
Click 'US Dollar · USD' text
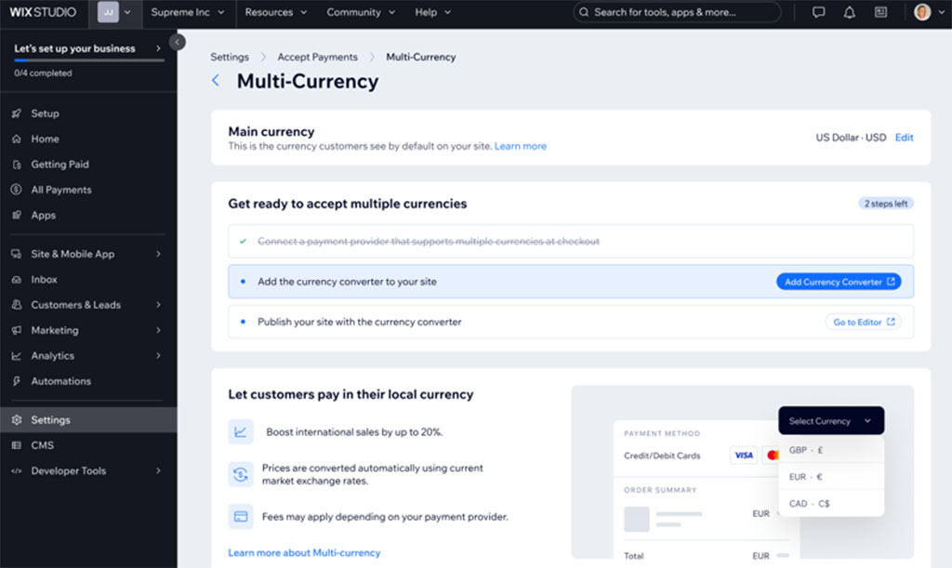[x=851, y=138]
